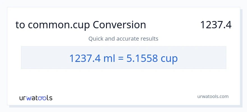The image size is (247, 112).
Task: Click the blue conversion result box
Action: coord(124,57)
